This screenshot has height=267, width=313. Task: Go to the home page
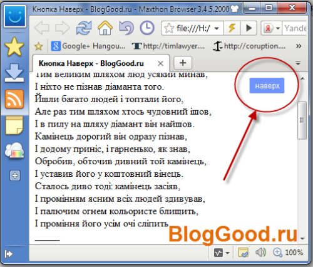tap(105, 28)
